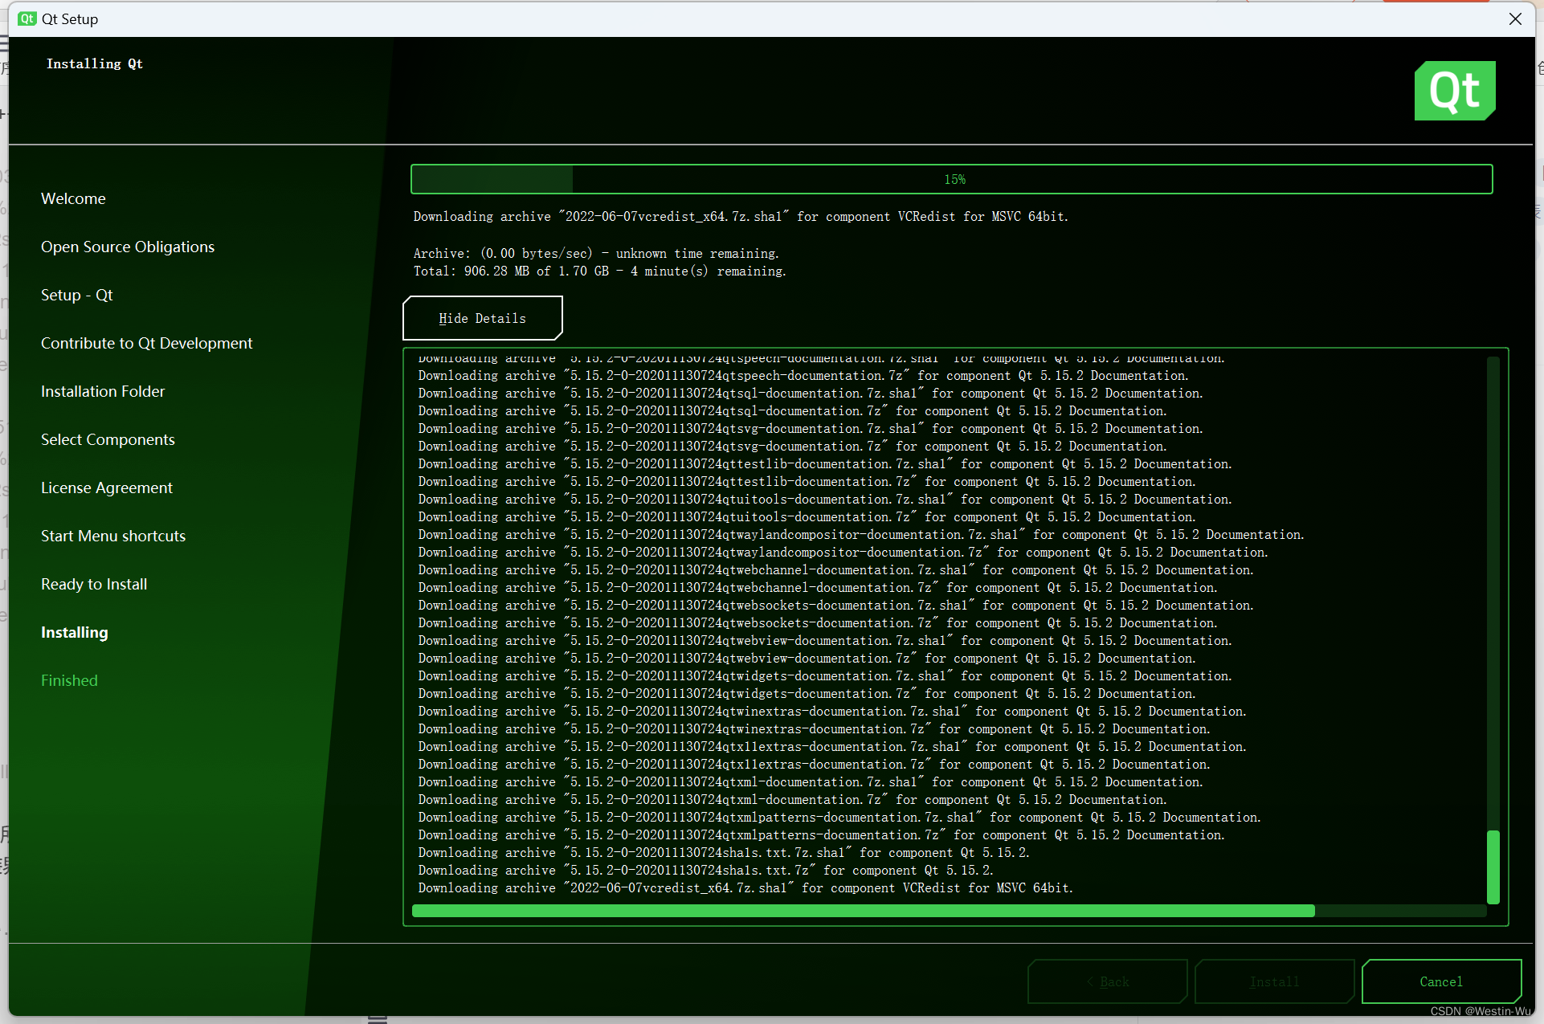Click log line qtuitools-documentation.7z
The height and width of the screenshot is (1024, 1544).
pyautogui.click(x=807, y=516)
